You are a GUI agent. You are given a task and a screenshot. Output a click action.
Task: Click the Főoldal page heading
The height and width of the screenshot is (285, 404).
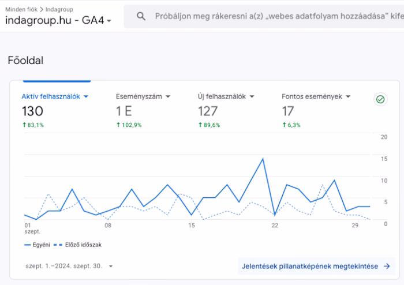(x=25, y=61)
